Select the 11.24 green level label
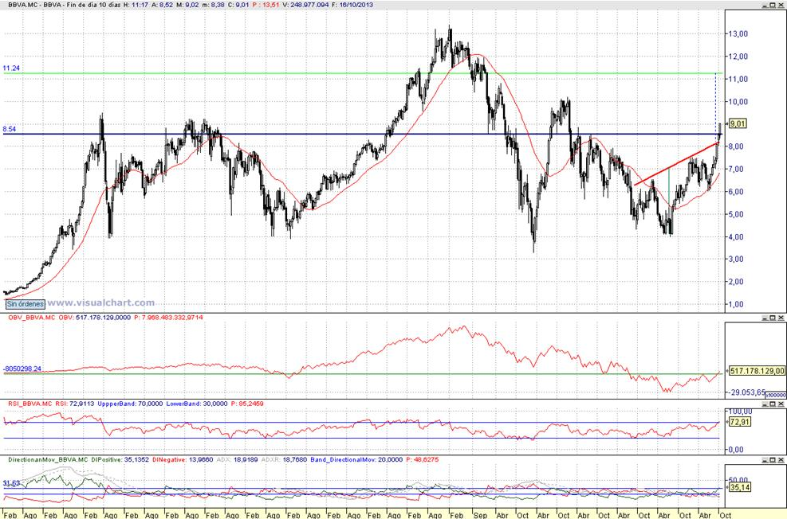This screenshot has height=519, width=787. click(11, 68)
